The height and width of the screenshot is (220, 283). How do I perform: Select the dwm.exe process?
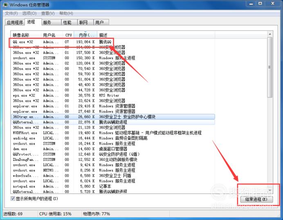click(113, 149)
